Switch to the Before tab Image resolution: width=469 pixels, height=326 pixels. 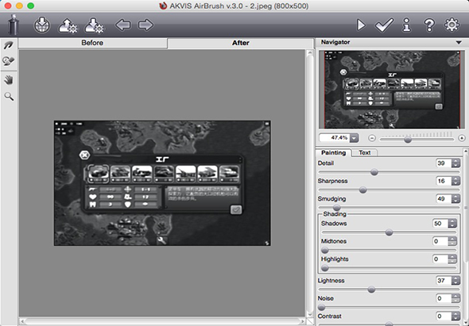click(92, 43)
